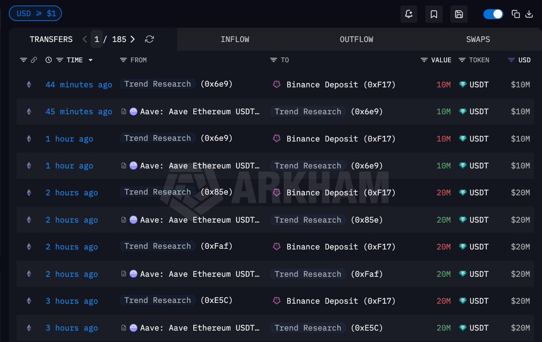Click USDT token in the 45 minutes ago row
The width and height of the screenshot is (542, 342).
474,112
